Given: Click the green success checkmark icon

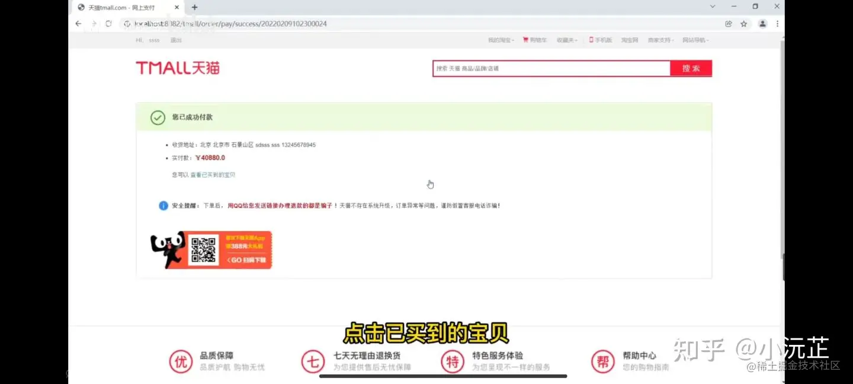Looking at the screenshot, I should [x=158, y=117].
